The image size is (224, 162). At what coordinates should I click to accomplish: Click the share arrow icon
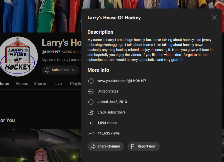(x=93, y=146)
